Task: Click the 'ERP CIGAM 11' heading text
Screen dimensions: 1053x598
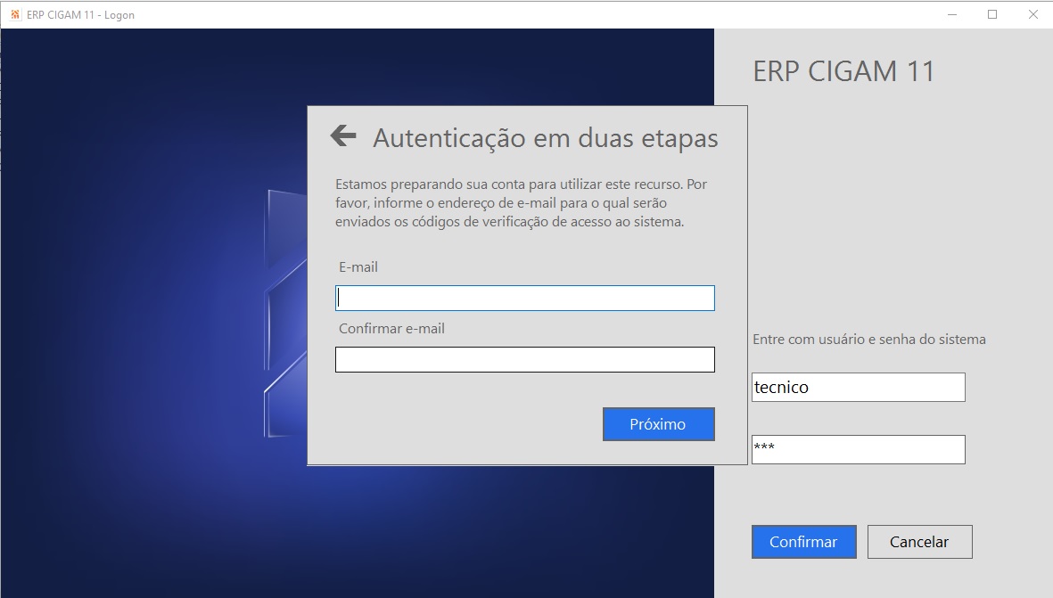Action: click(843, 71)
